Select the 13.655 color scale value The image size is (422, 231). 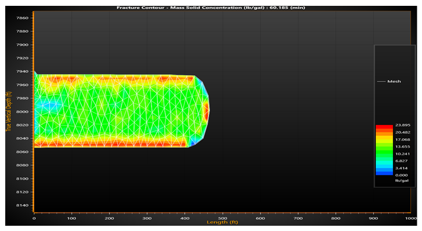pos(403,147)
